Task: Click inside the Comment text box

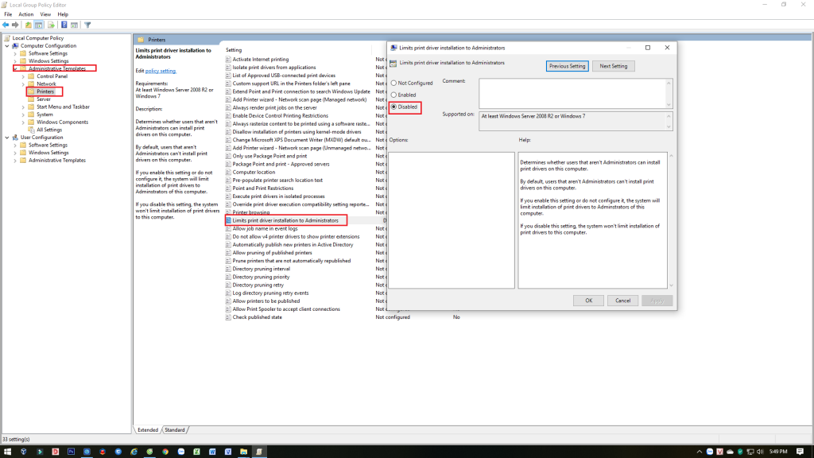Action: point(572,94)
